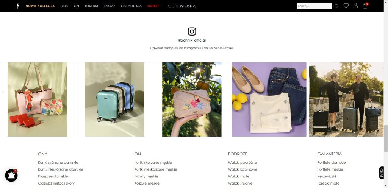Click the Instagram logo icon
388x188 pixels.
[x=192, y=31]
